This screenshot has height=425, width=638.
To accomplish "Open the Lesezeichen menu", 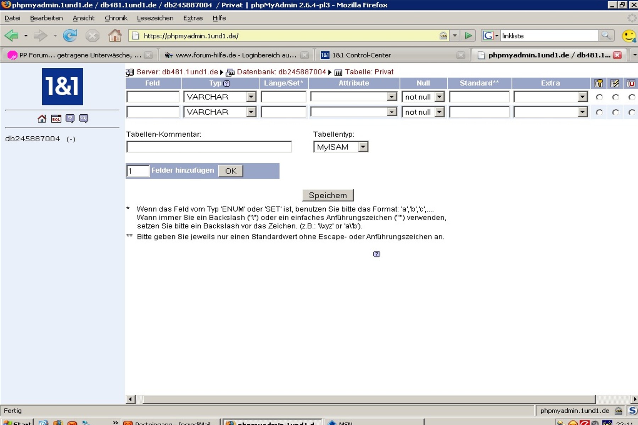I will click(x=155, y=18).
